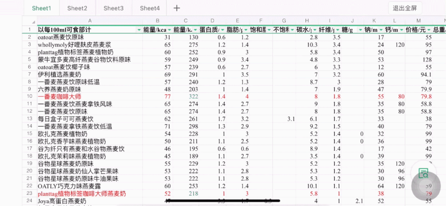Select cell 伊利植选燕麦奶
Viewport: 446px width, 206px height.
coord(90,75)
